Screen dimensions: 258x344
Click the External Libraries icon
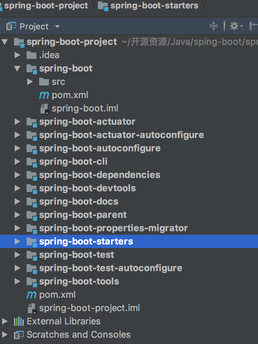click(x=19, y=321)
